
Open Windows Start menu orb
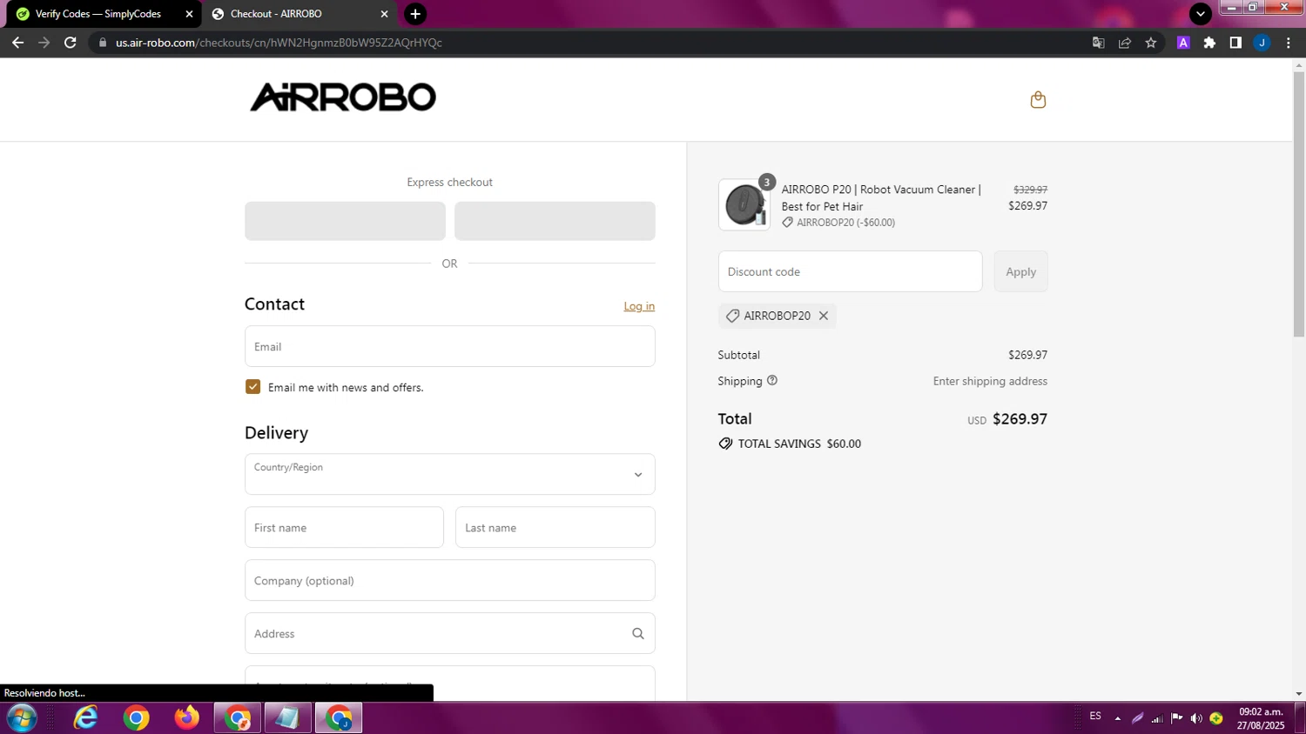pos(22,718)
